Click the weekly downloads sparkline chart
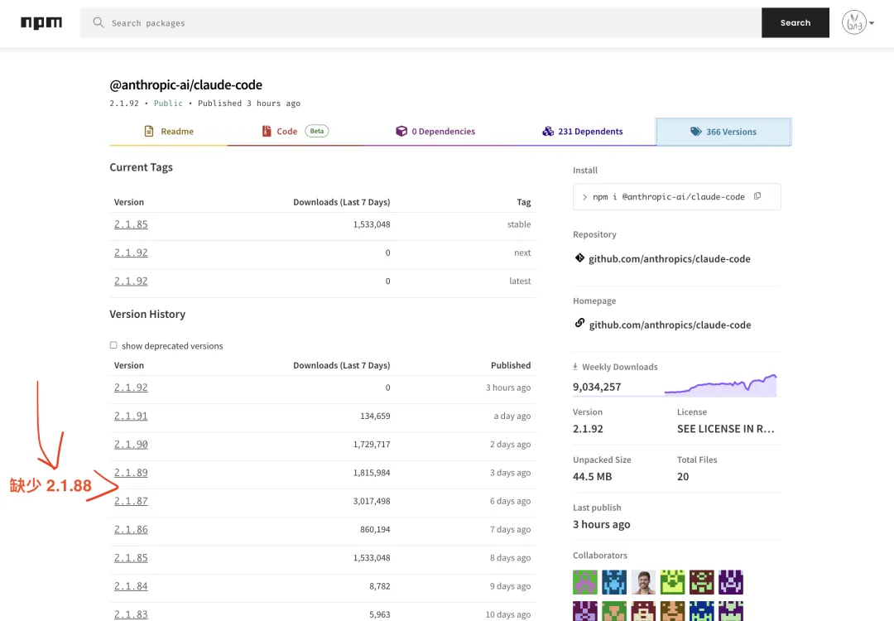894x621 pixels. (x=721, y=385)
